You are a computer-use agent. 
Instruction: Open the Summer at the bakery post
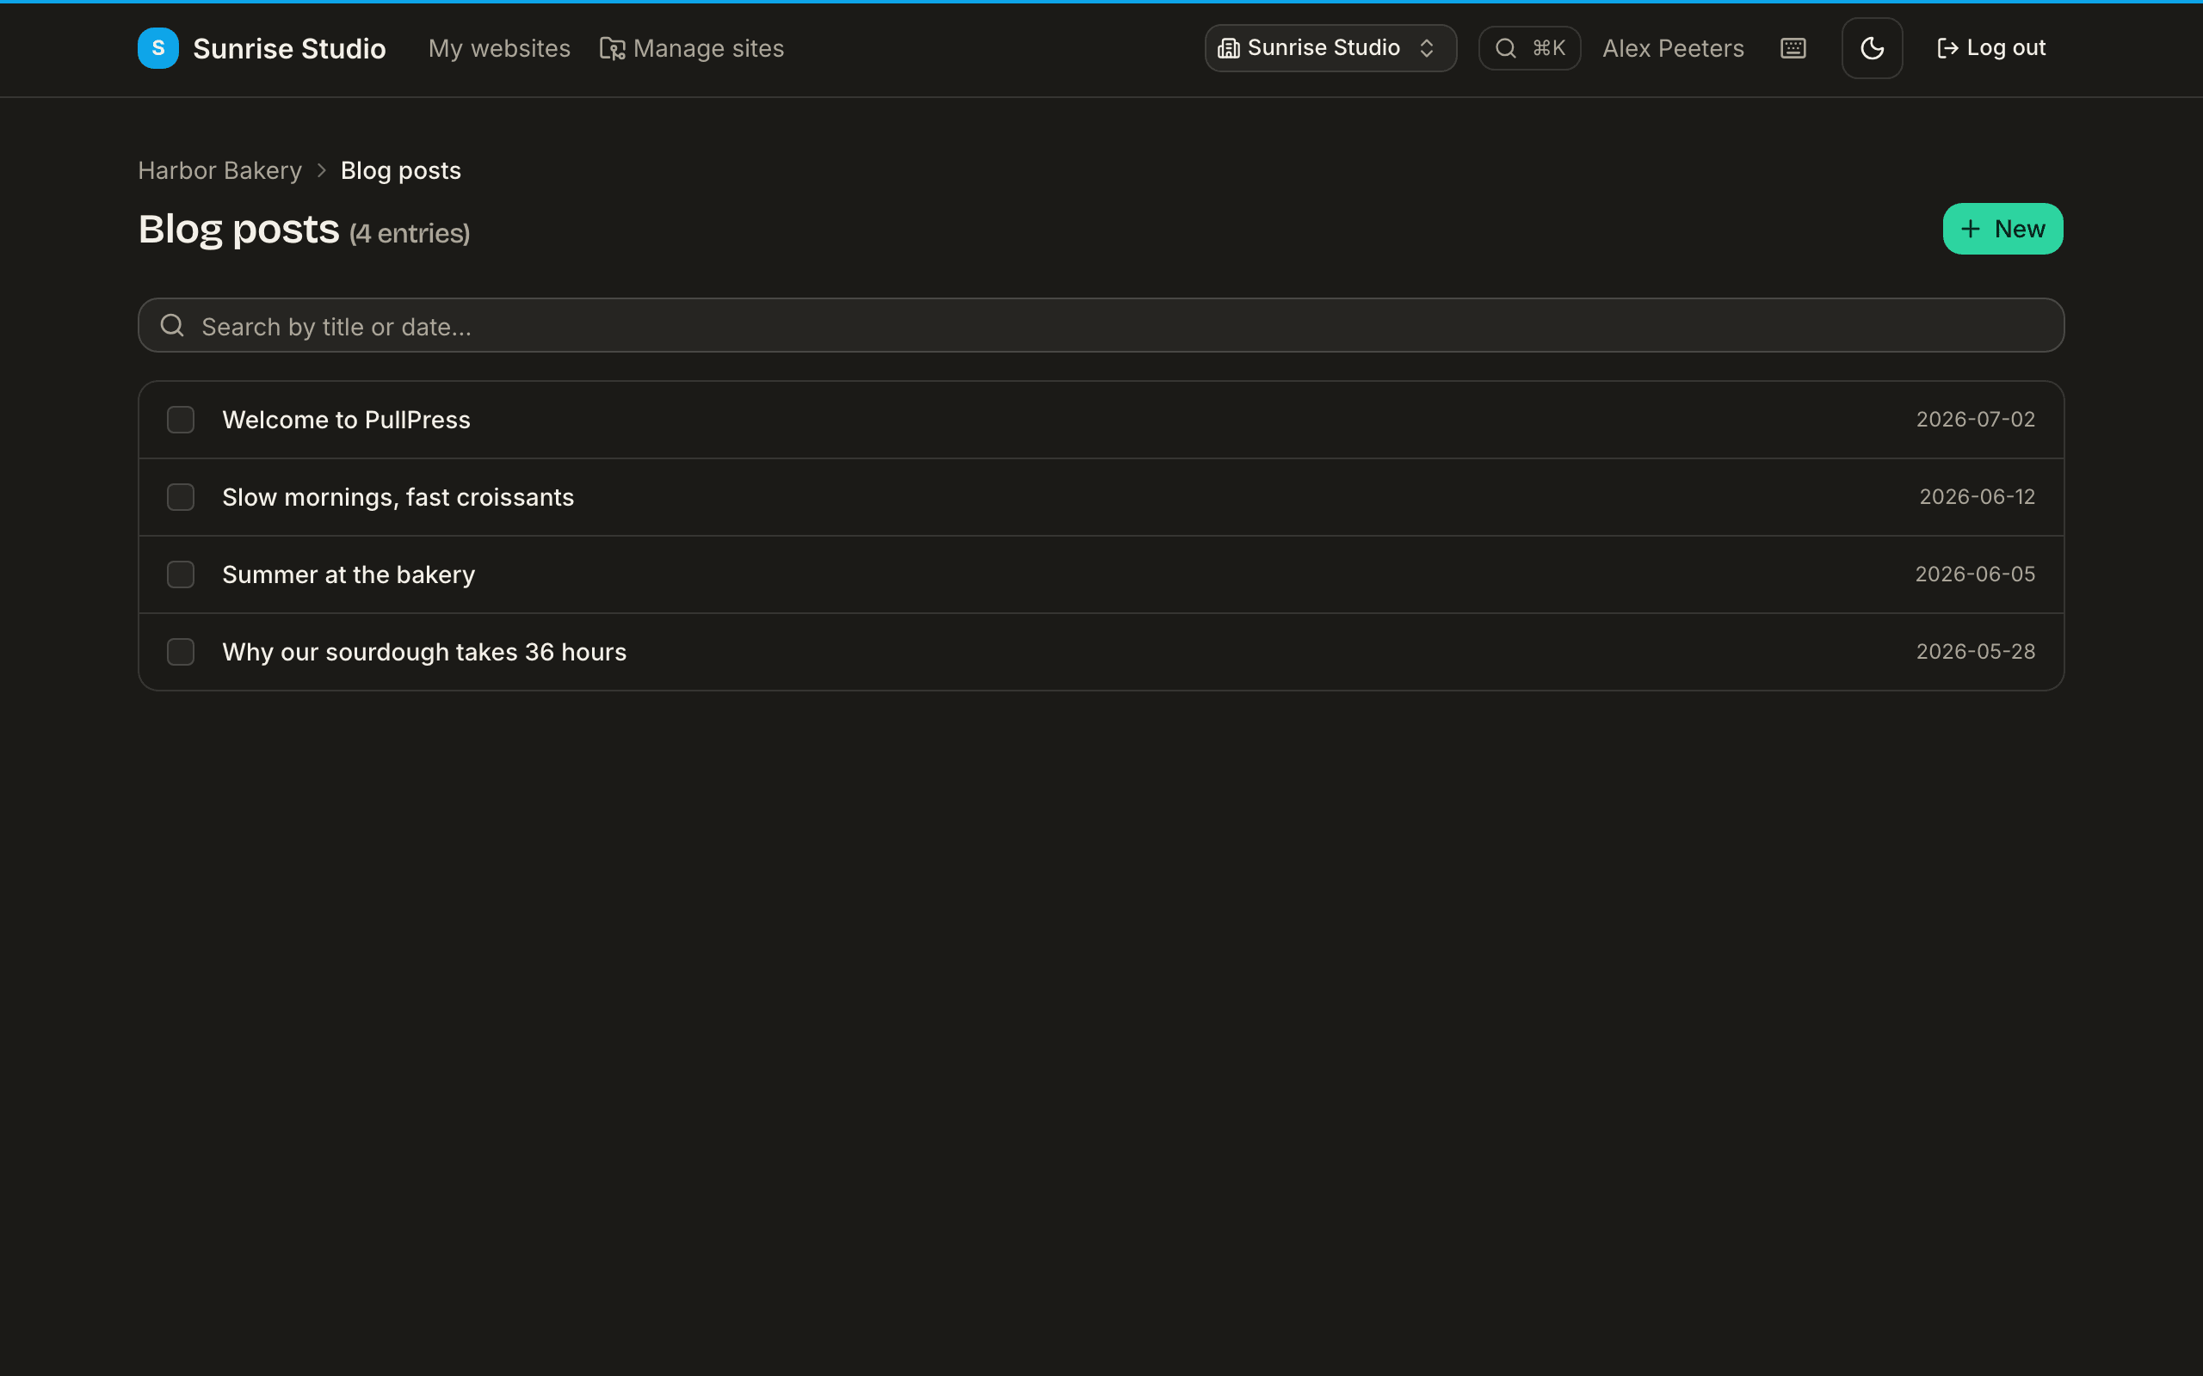coord(349,574)
